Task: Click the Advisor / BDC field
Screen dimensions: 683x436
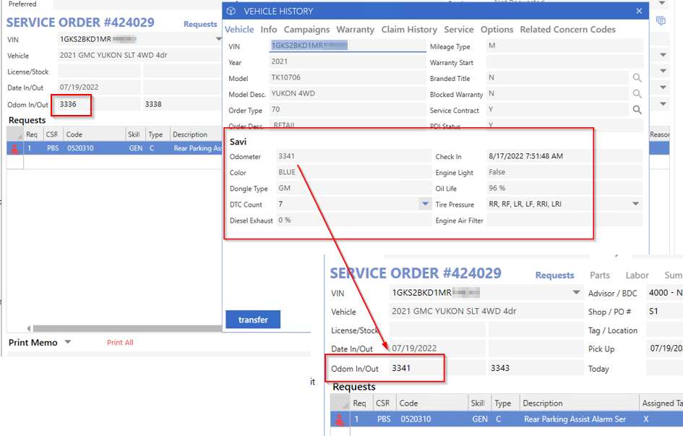Action: point(664,293)
